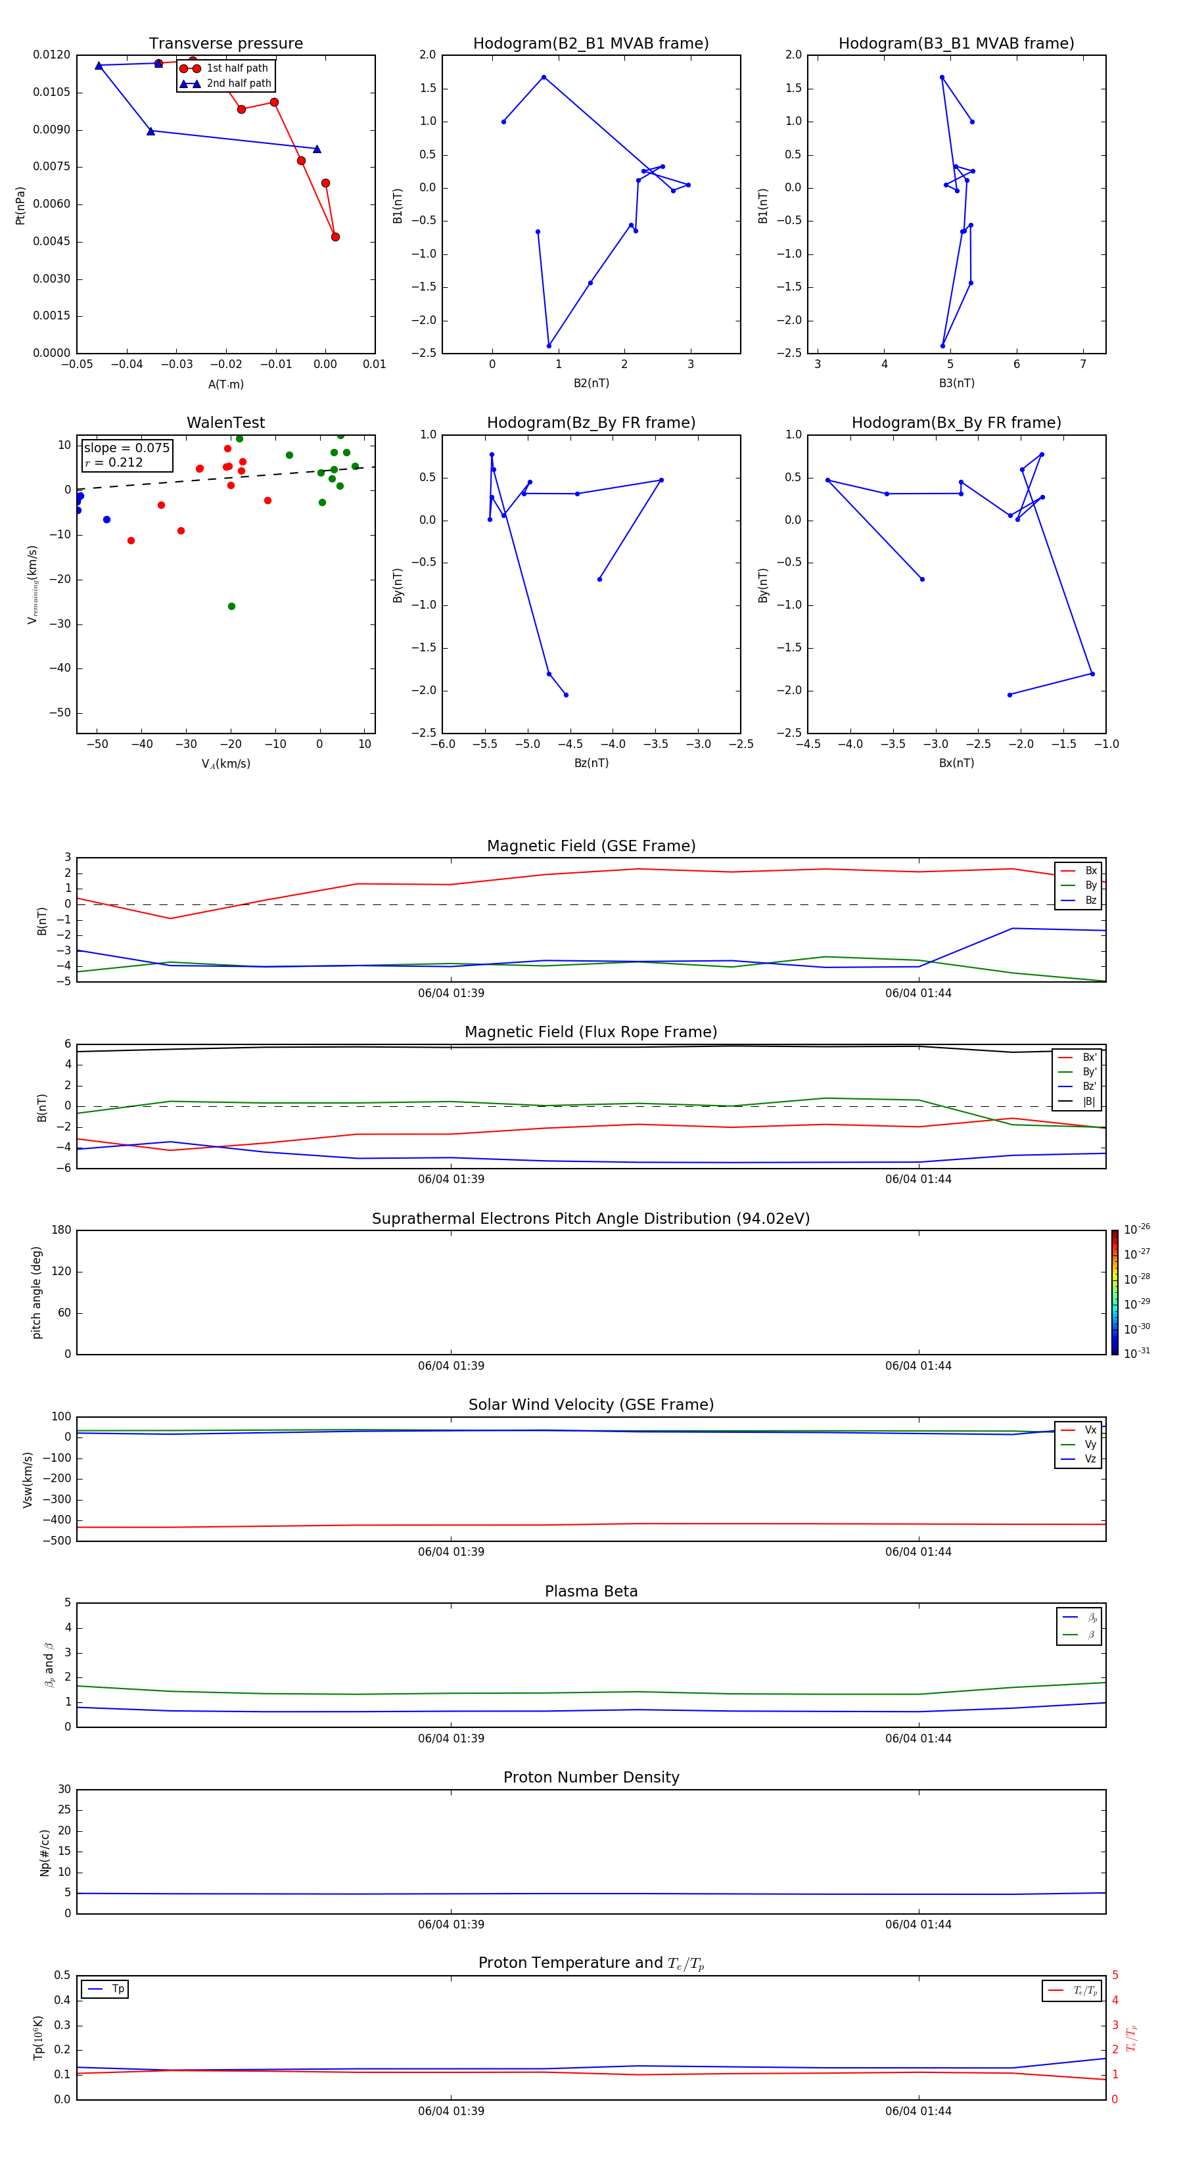Click the "pitch angle (deg)" axis label
Image resolution: width=1183 pixels, height=2169 pixels.
pyautogui.click(x=36, y=1292)
